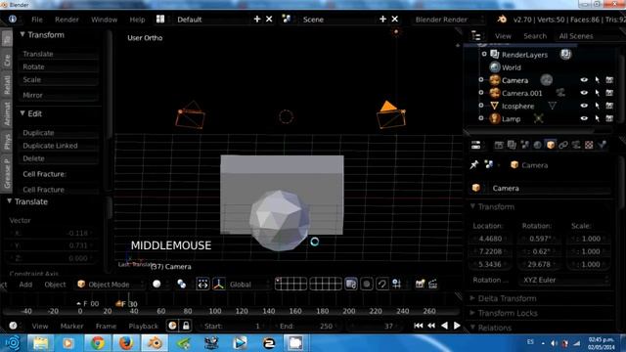Image resolution: width=626 pixels, height=352 pixels.
Task: Open the Texture checkerboard properties tab
Action: point(589,145)
